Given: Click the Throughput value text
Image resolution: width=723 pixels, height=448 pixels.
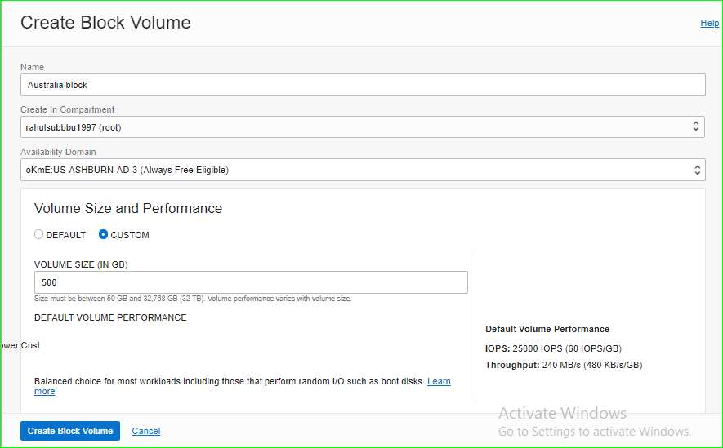Looking at the screenshot, I should click(x=591, y=365).
